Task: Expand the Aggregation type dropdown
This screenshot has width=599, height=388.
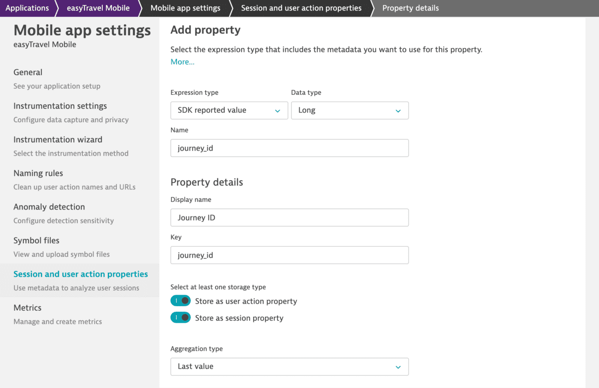Action: 290,367
